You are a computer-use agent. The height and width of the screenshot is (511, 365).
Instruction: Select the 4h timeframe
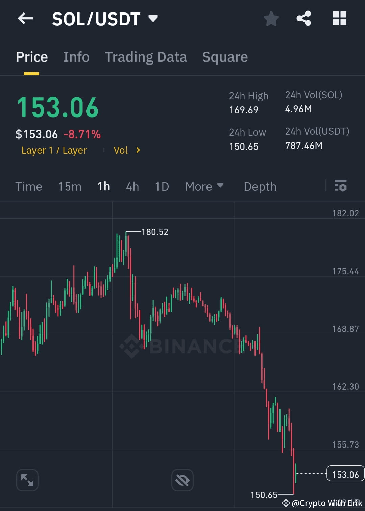pyautogui.click(x=132, y=186)
